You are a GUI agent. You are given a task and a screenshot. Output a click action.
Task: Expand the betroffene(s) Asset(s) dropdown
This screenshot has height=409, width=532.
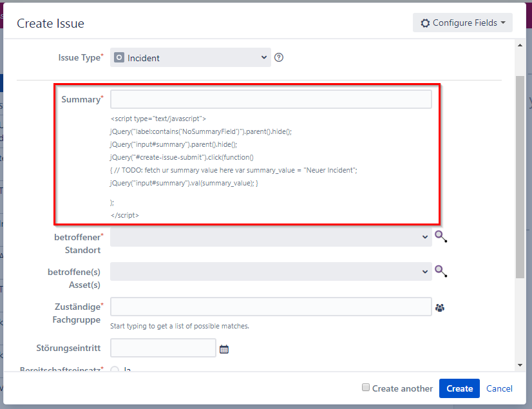point(271,272)
